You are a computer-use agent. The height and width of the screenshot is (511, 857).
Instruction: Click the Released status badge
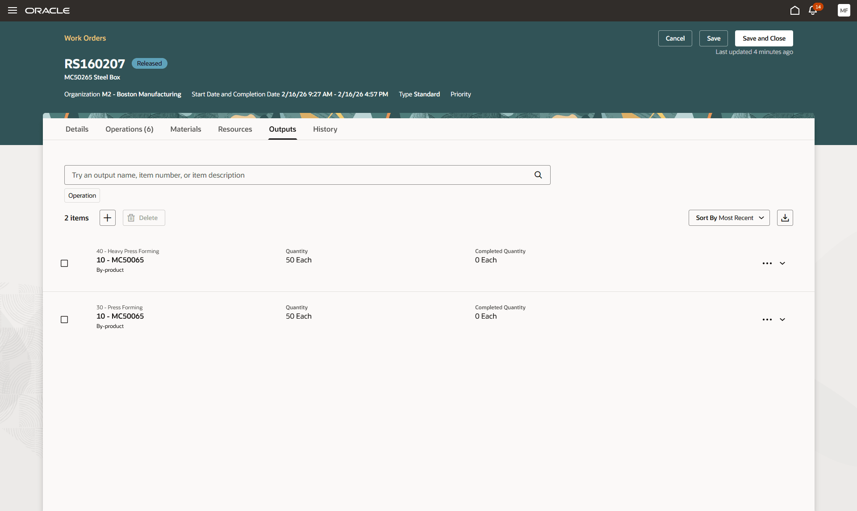150,63
